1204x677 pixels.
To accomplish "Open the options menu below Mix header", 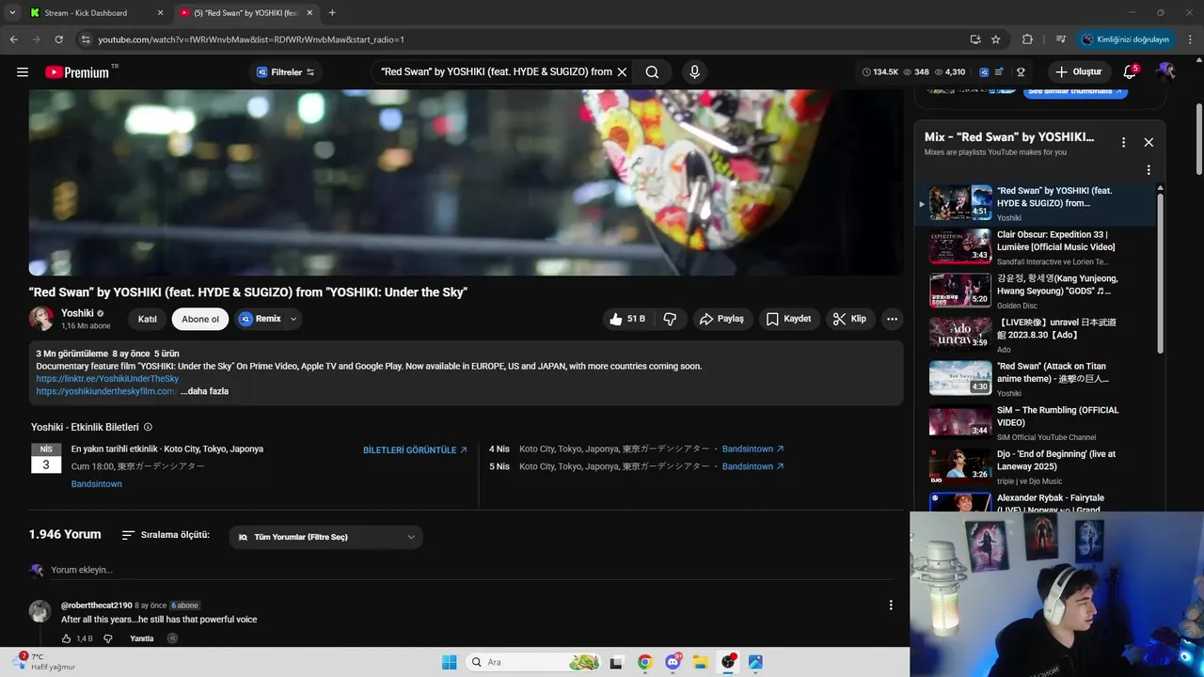I will (1149, 170).
